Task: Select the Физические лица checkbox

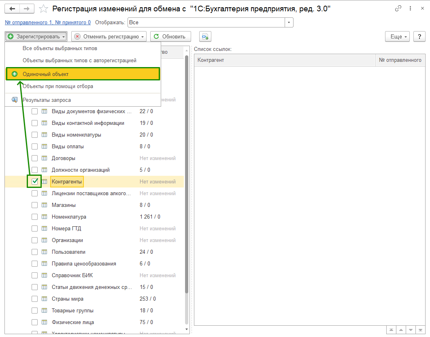Action: [34, 322]
